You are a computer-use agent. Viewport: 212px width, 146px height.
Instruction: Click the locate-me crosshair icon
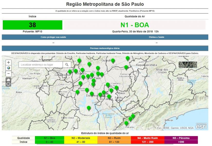coord(8,84)
